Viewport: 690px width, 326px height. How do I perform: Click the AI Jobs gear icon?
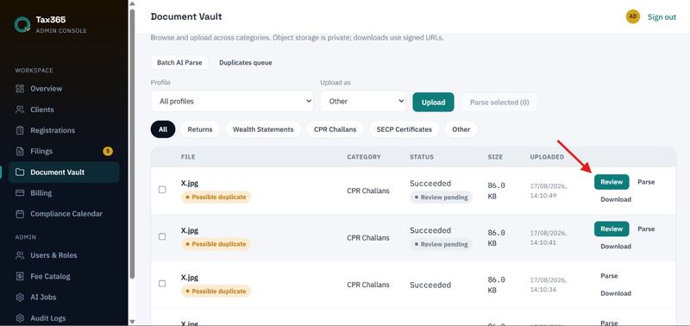[x=20, y=297]
